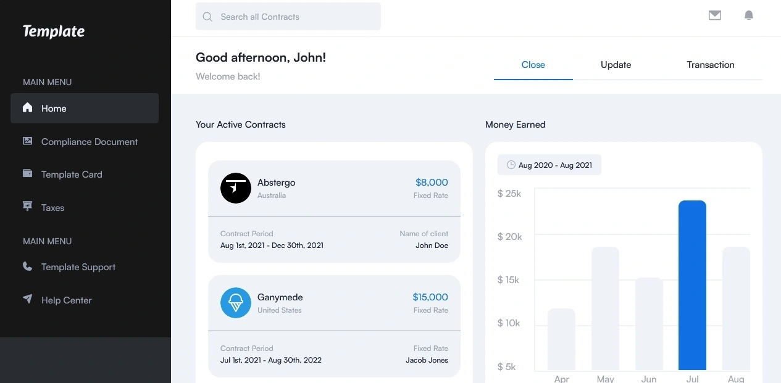Switch to the Update tab

coord(616,65)
